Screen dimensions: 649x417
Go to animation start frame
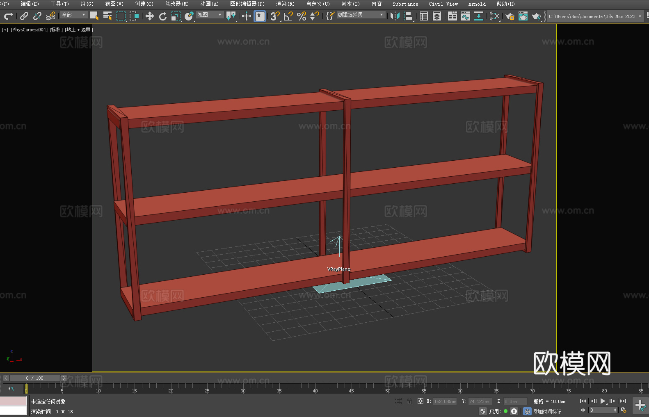pos(583,401)
